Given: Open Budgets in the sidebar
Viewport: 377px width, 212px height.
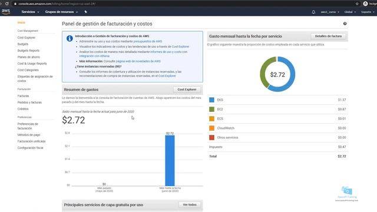Looking at the screenshot, I should click(x=23, y=44).
